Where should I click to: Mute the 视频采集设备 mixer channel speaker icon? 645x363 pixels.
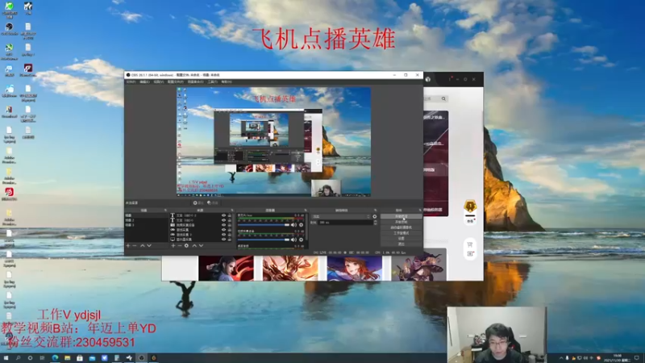click(x=293, y=240)
